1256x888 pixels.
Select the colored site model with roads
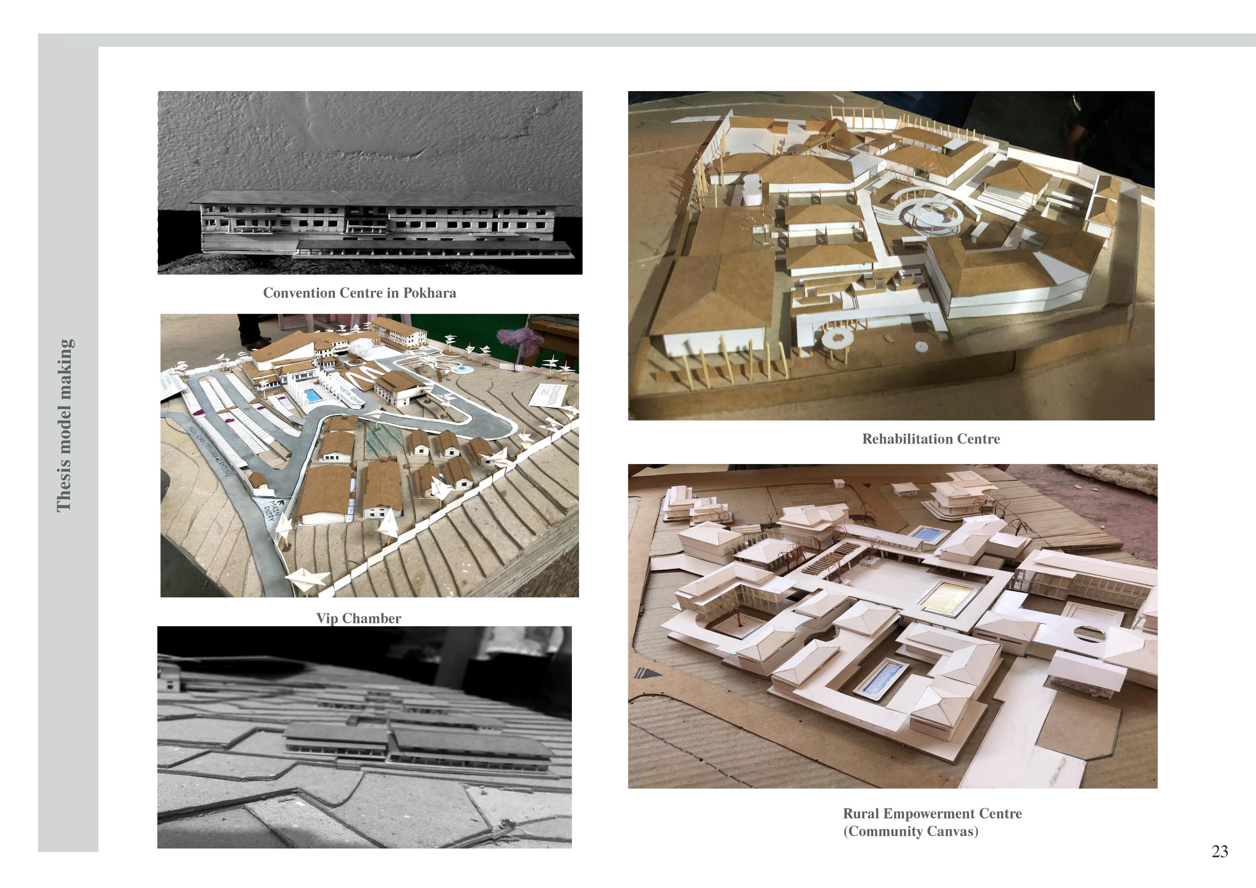(x=369, y=455)
